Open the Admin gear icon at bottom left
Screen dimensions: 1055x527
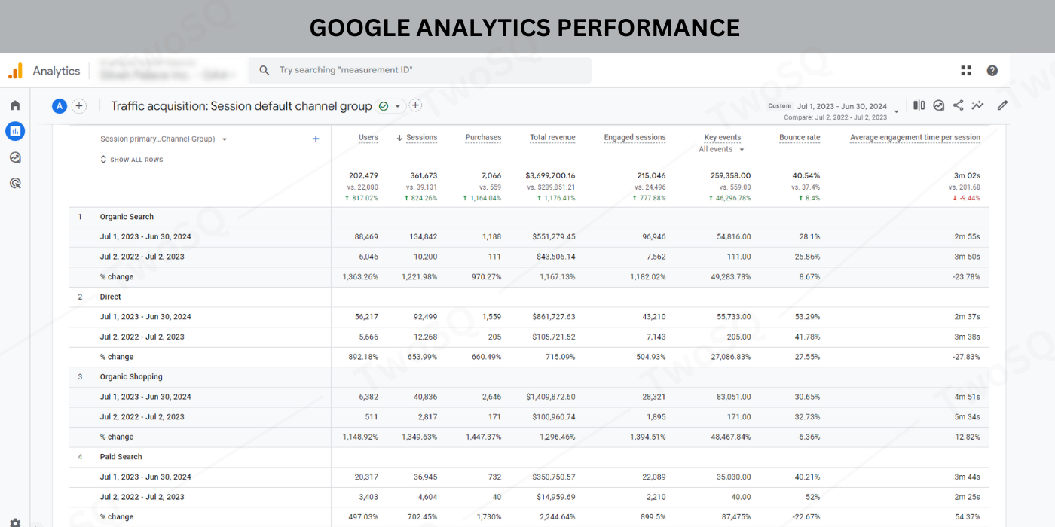click(15, 522)
